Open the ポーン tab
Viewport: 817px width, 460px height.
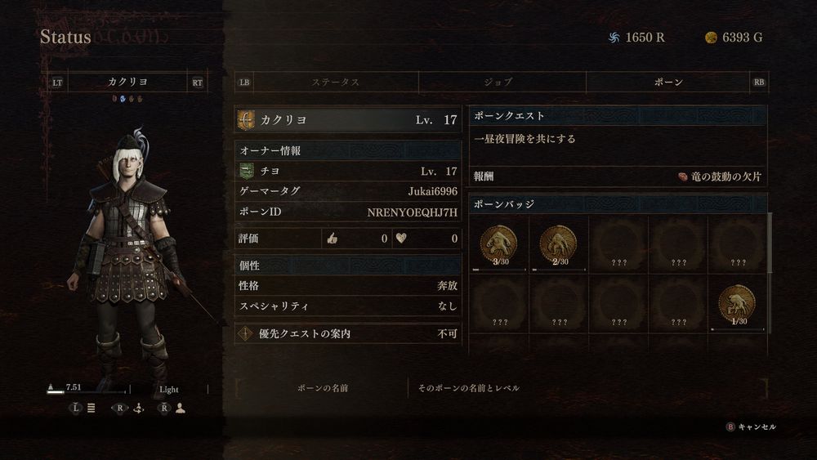click(x=668, y=83)
